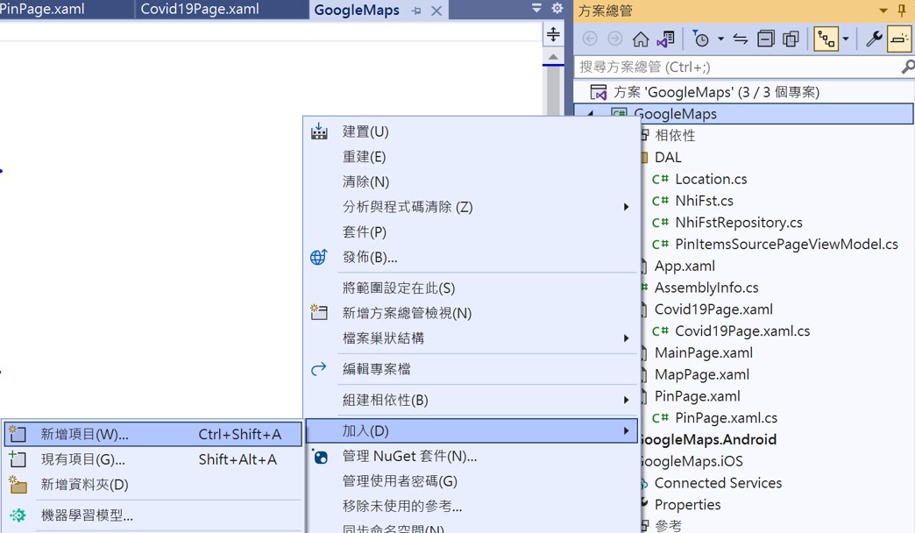Select the DAL folder
This screenshot has width=915, height=533.
(668, 158)
